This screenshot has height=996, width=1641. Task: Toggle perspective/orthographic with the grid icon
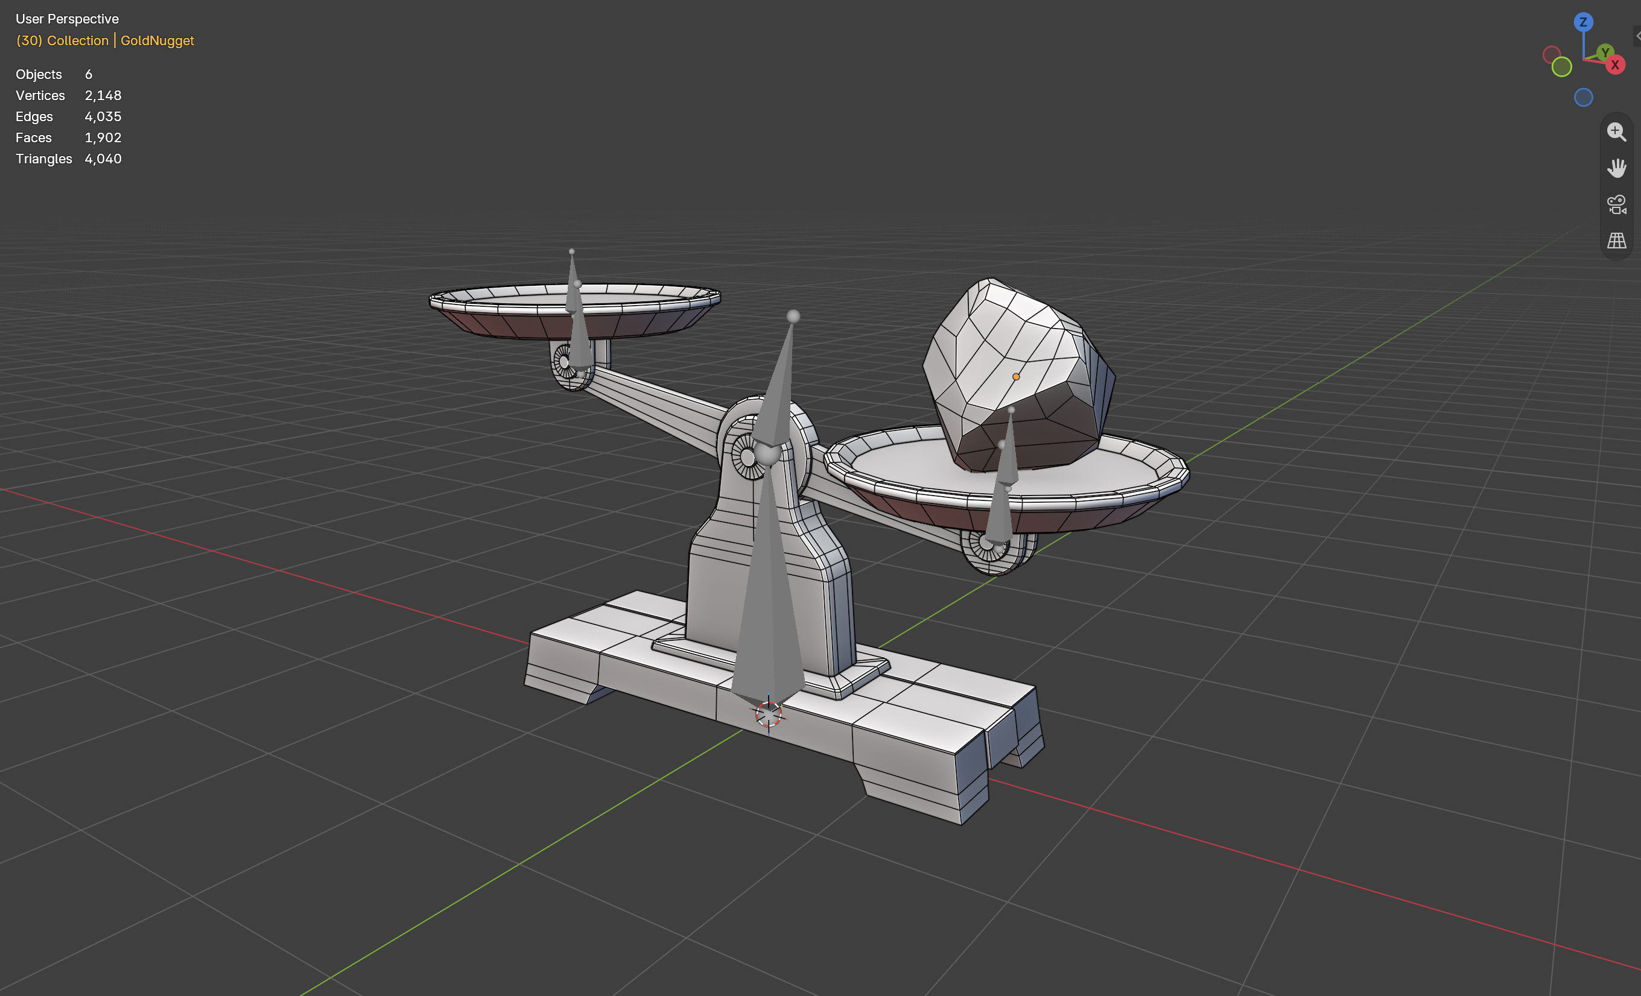[x=1616, y=240]
